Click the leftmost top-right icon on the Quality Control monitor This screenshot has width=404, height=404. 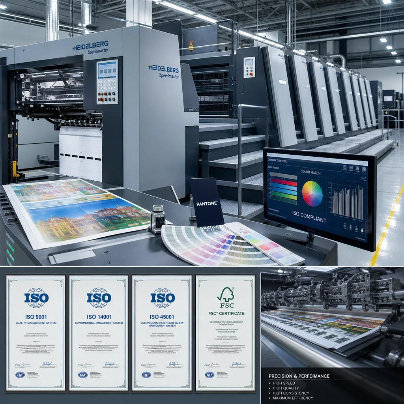tap(345, 167)
